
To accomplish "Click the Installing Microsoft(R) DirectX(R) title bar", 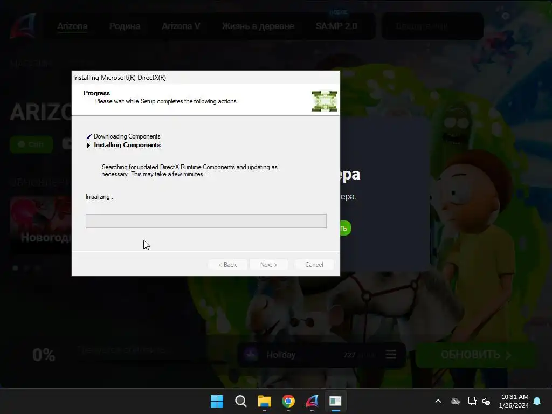I will click(x=206, y=78).
